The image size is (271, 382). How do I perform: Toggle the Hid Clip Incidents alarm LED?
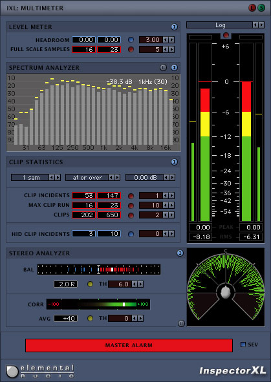(131, 234)
